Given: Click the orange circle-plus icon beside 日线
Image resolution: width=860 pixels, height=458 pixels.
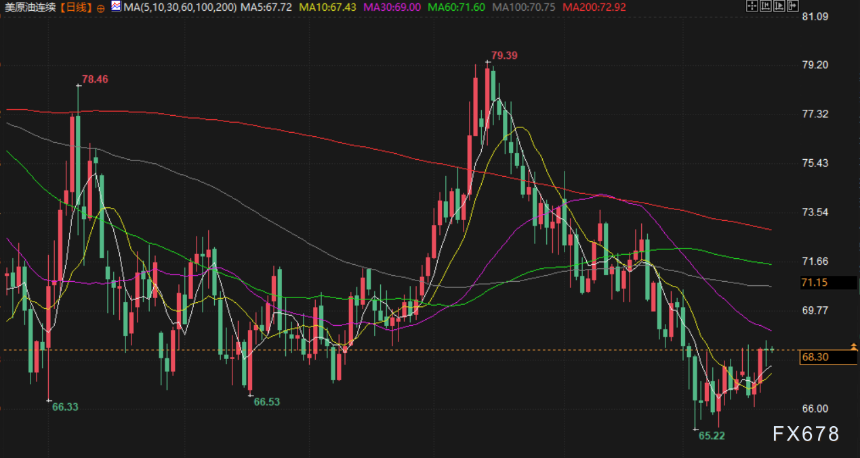Looking at the screenshot, I should pyautogui.click(x=100, y=8).
